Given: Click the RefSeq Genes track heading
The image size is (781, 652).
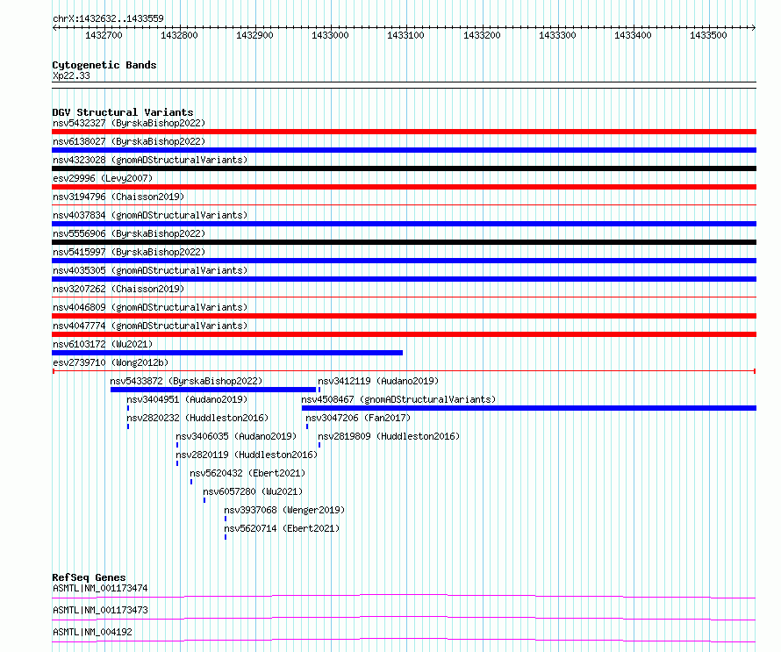Looking at the screenshot, I should tap(89, 577).
